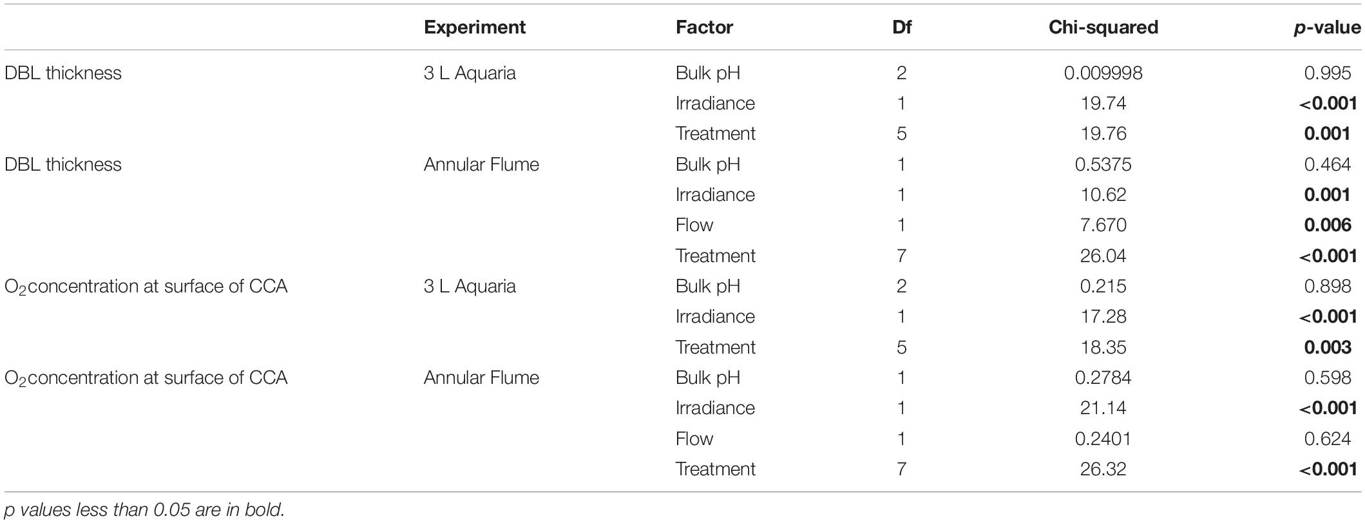Viewport: 1365px width, 523px height.
Task: Select the chi-squared value 26.32
Action: click(x=1103, y=469)
